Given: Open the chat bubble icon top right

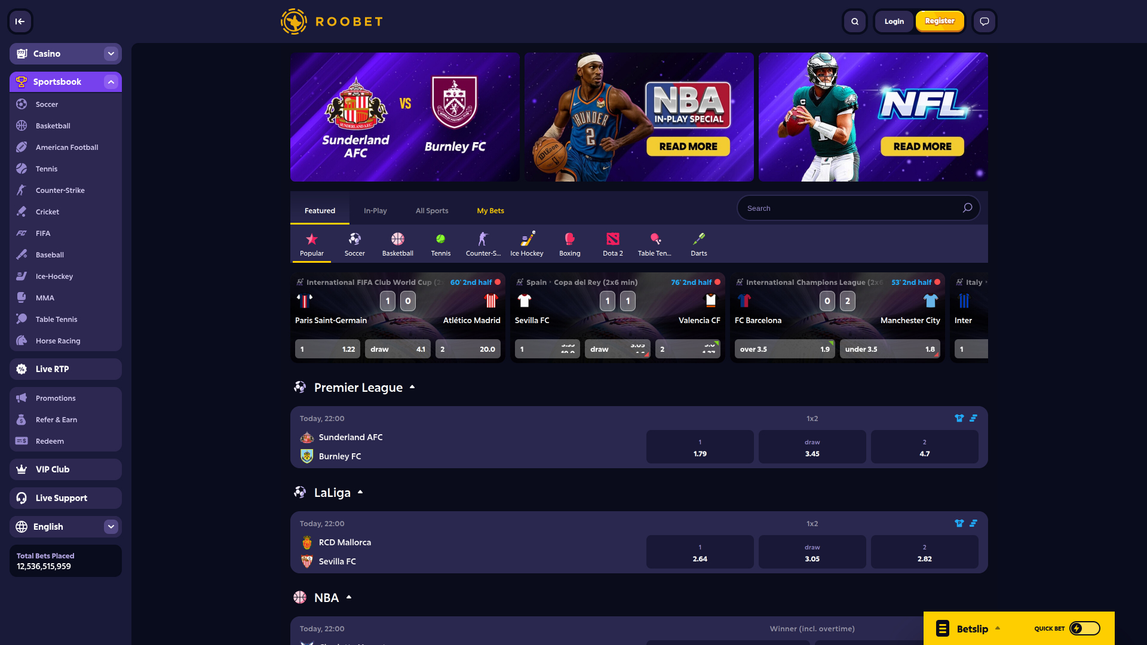Looking at the screenshot, I should pyautogui.click(x=984, y=21).
